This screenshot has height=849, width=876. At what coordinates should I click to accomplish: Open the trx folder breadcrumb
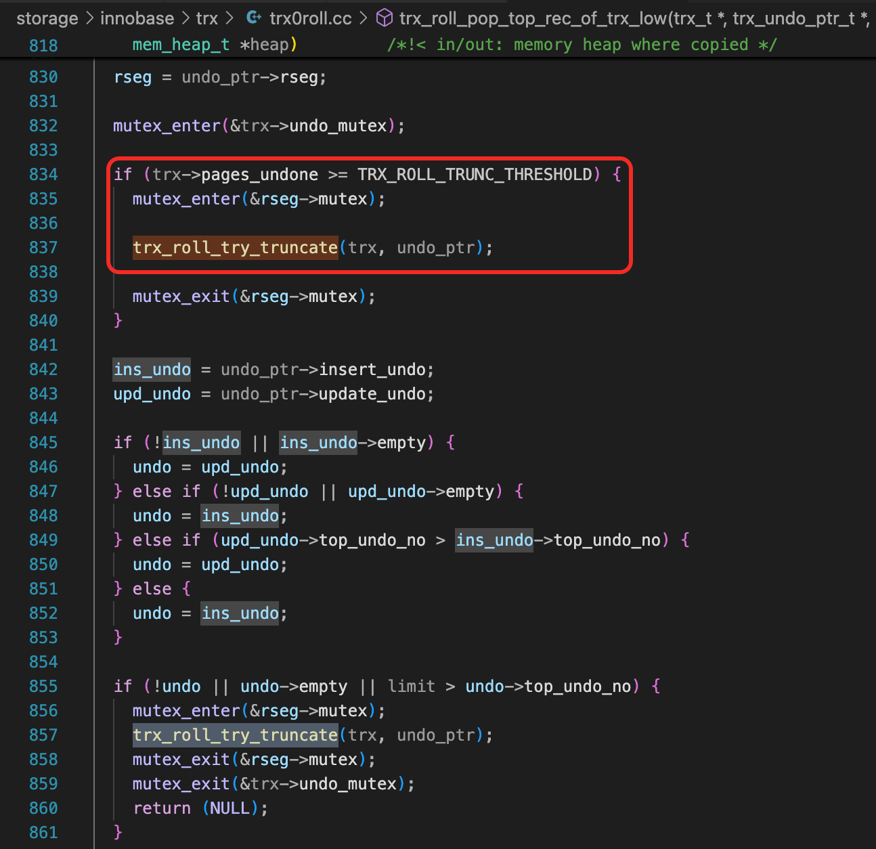pos(207,18)
